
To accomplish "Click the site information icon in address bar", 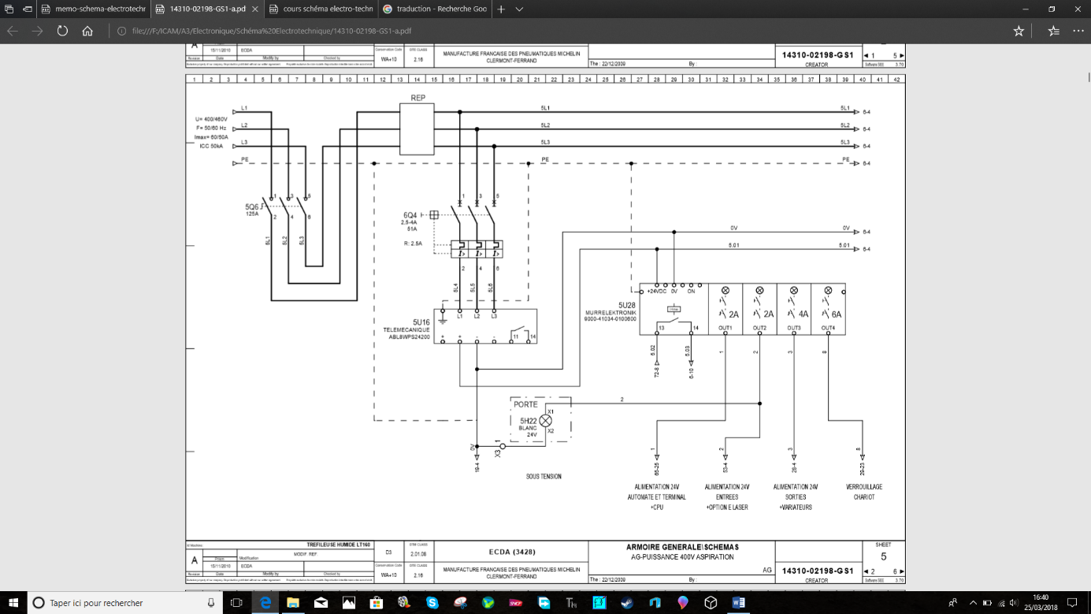I will point(121,31).
